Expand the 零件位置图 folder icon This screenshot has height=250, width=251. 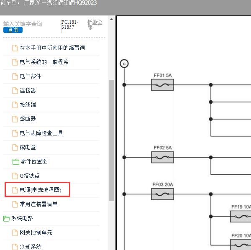[x=16, y=161]
